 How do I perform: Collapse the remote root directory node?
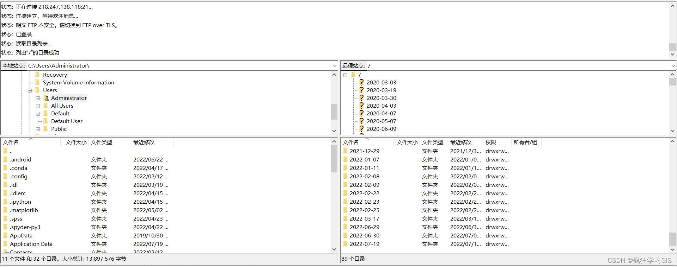[x=345, y=75]
